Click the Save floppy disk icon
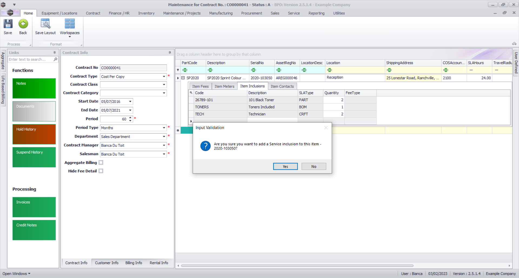 [8, 24]
